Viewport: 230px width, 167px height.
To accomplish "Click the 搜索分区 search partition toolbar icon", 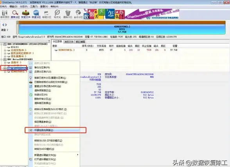I will coord(15,14).
